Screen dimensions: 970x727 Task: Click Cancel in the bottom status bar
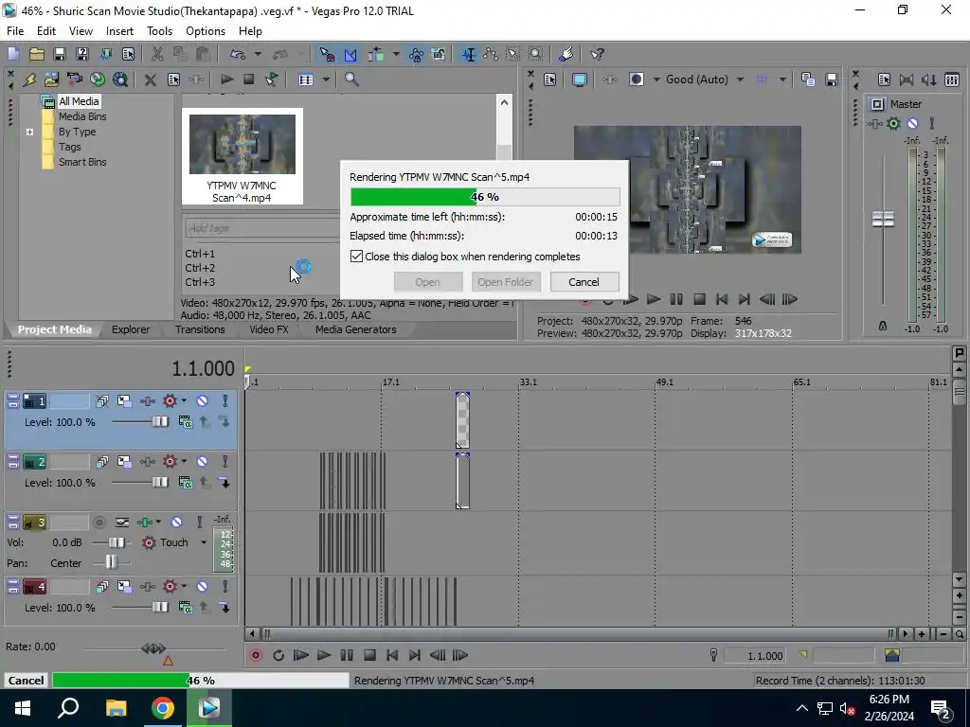tap(26, 681)
